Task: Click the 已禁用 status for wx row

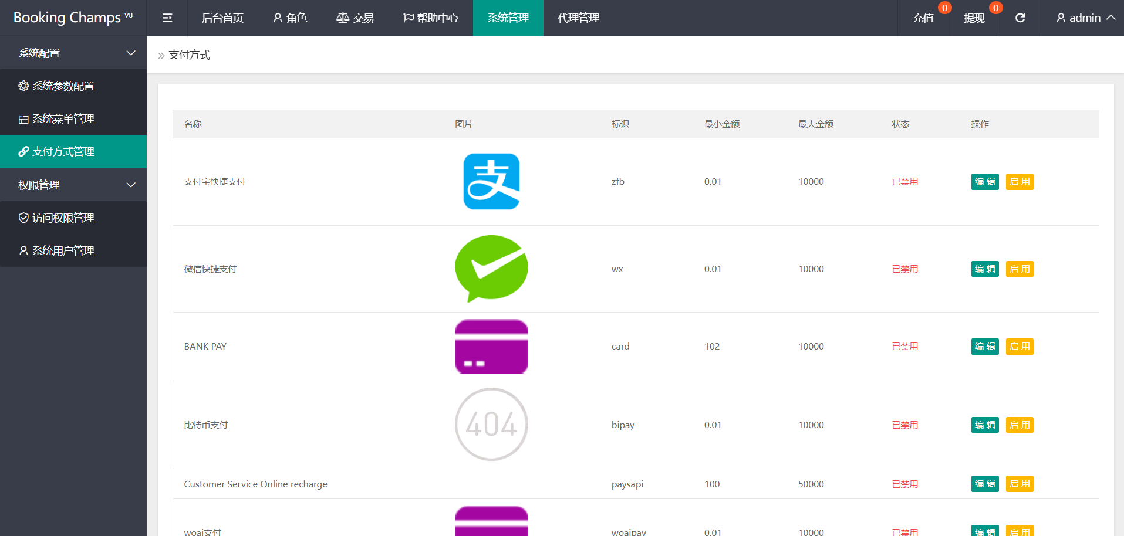Action: (905, 269)
